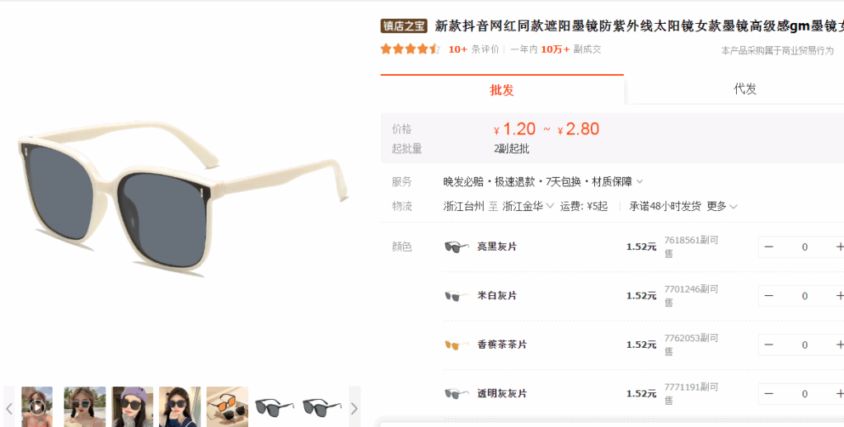Image resolution: width=844 pixels, height=427 pixels.
Task: Select the 米白灰片 color swatch image
Action: pos(457,296)
